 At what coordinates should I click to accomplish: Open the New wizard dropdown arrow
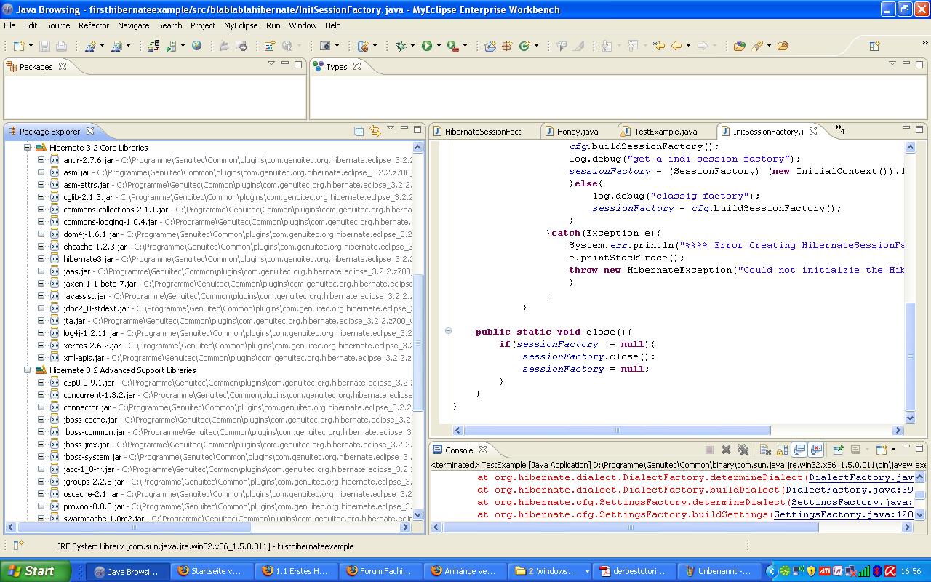(30, 46)
